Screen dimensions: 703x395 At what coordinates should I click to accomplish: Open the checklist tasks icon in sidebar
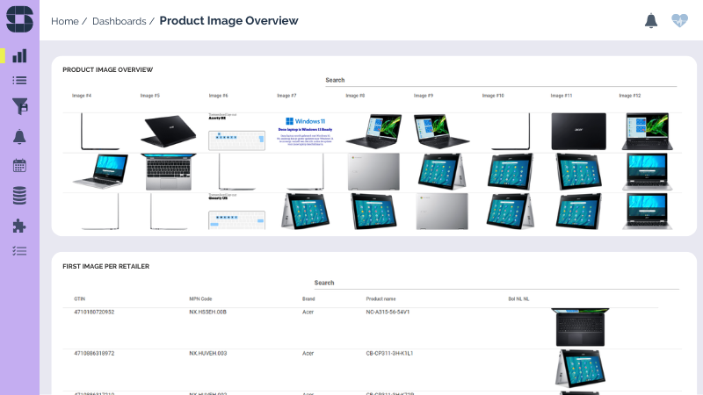[x=19, y=251]
